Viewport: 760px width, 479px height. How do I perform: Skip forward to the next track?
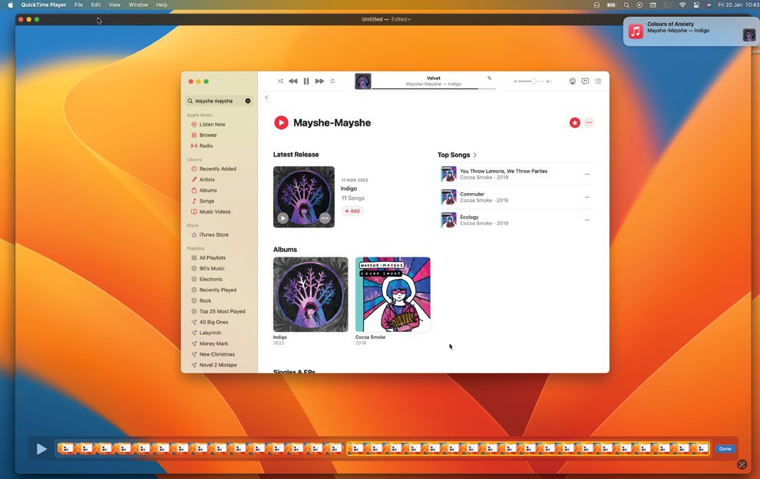click(319, 81)
